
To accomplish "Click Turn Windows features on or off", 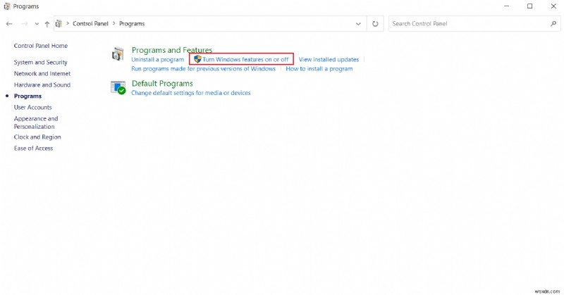I will tap(245, 60).
